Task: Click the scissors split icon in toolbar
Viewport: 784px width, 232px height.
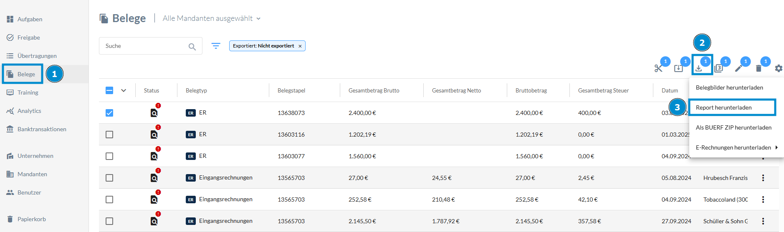Action: pos(658,68)
